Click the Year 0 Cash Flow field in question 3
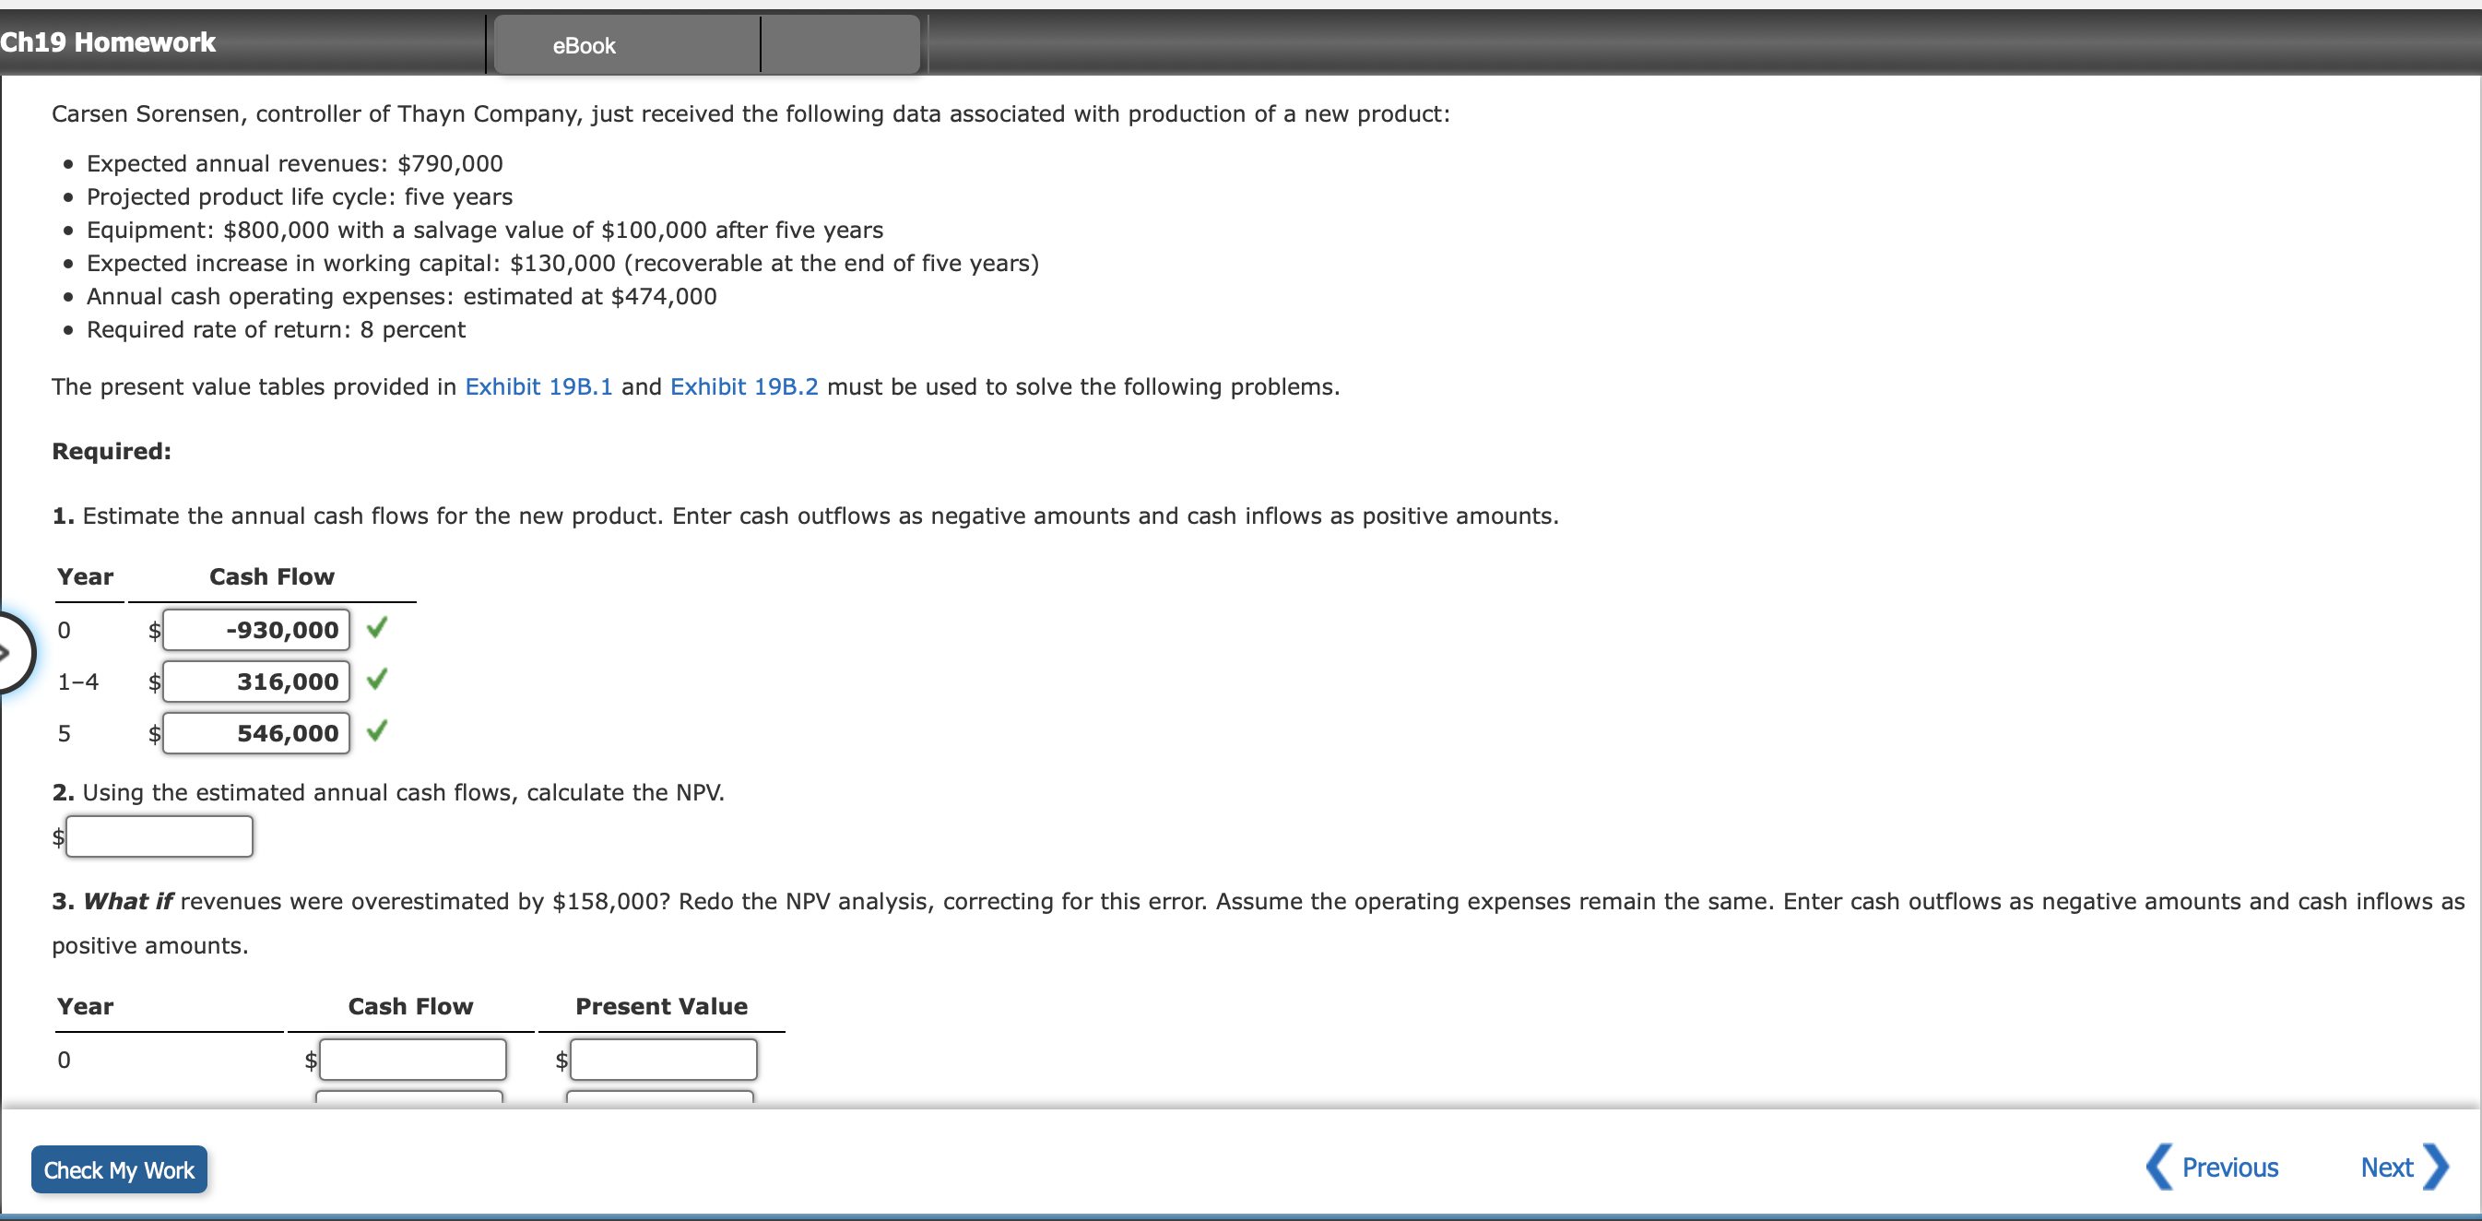Image resolution: width=2482 pixels, height=1221 pixels. [x=412, y=1059]
